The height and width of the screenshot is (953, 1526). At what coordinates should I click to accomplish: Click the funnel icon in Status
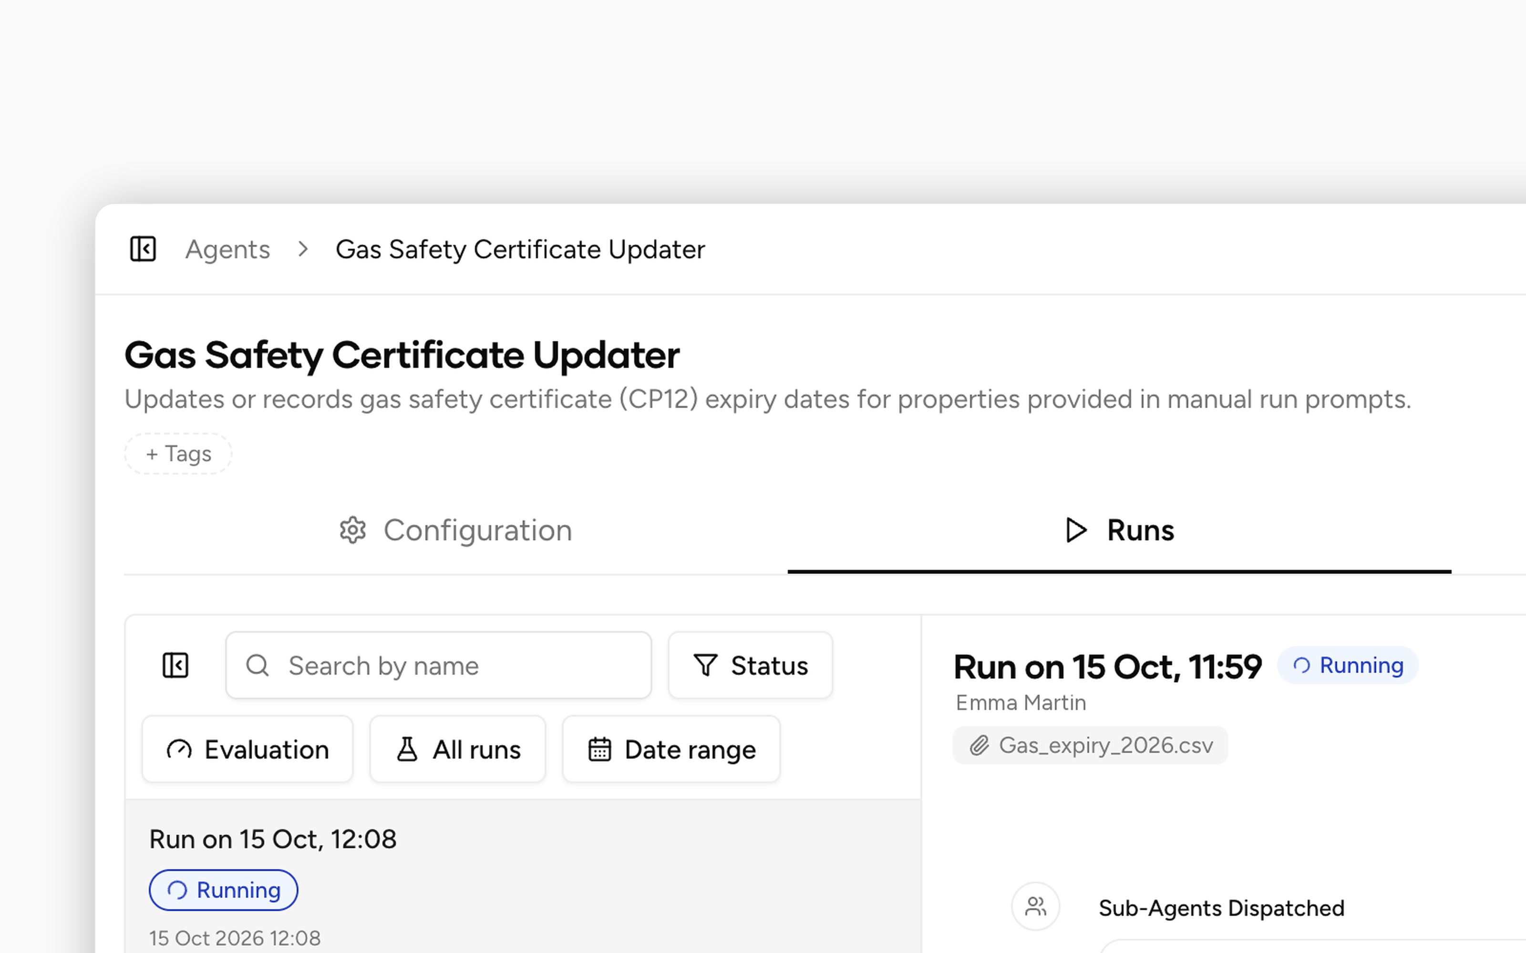(705, 666)
